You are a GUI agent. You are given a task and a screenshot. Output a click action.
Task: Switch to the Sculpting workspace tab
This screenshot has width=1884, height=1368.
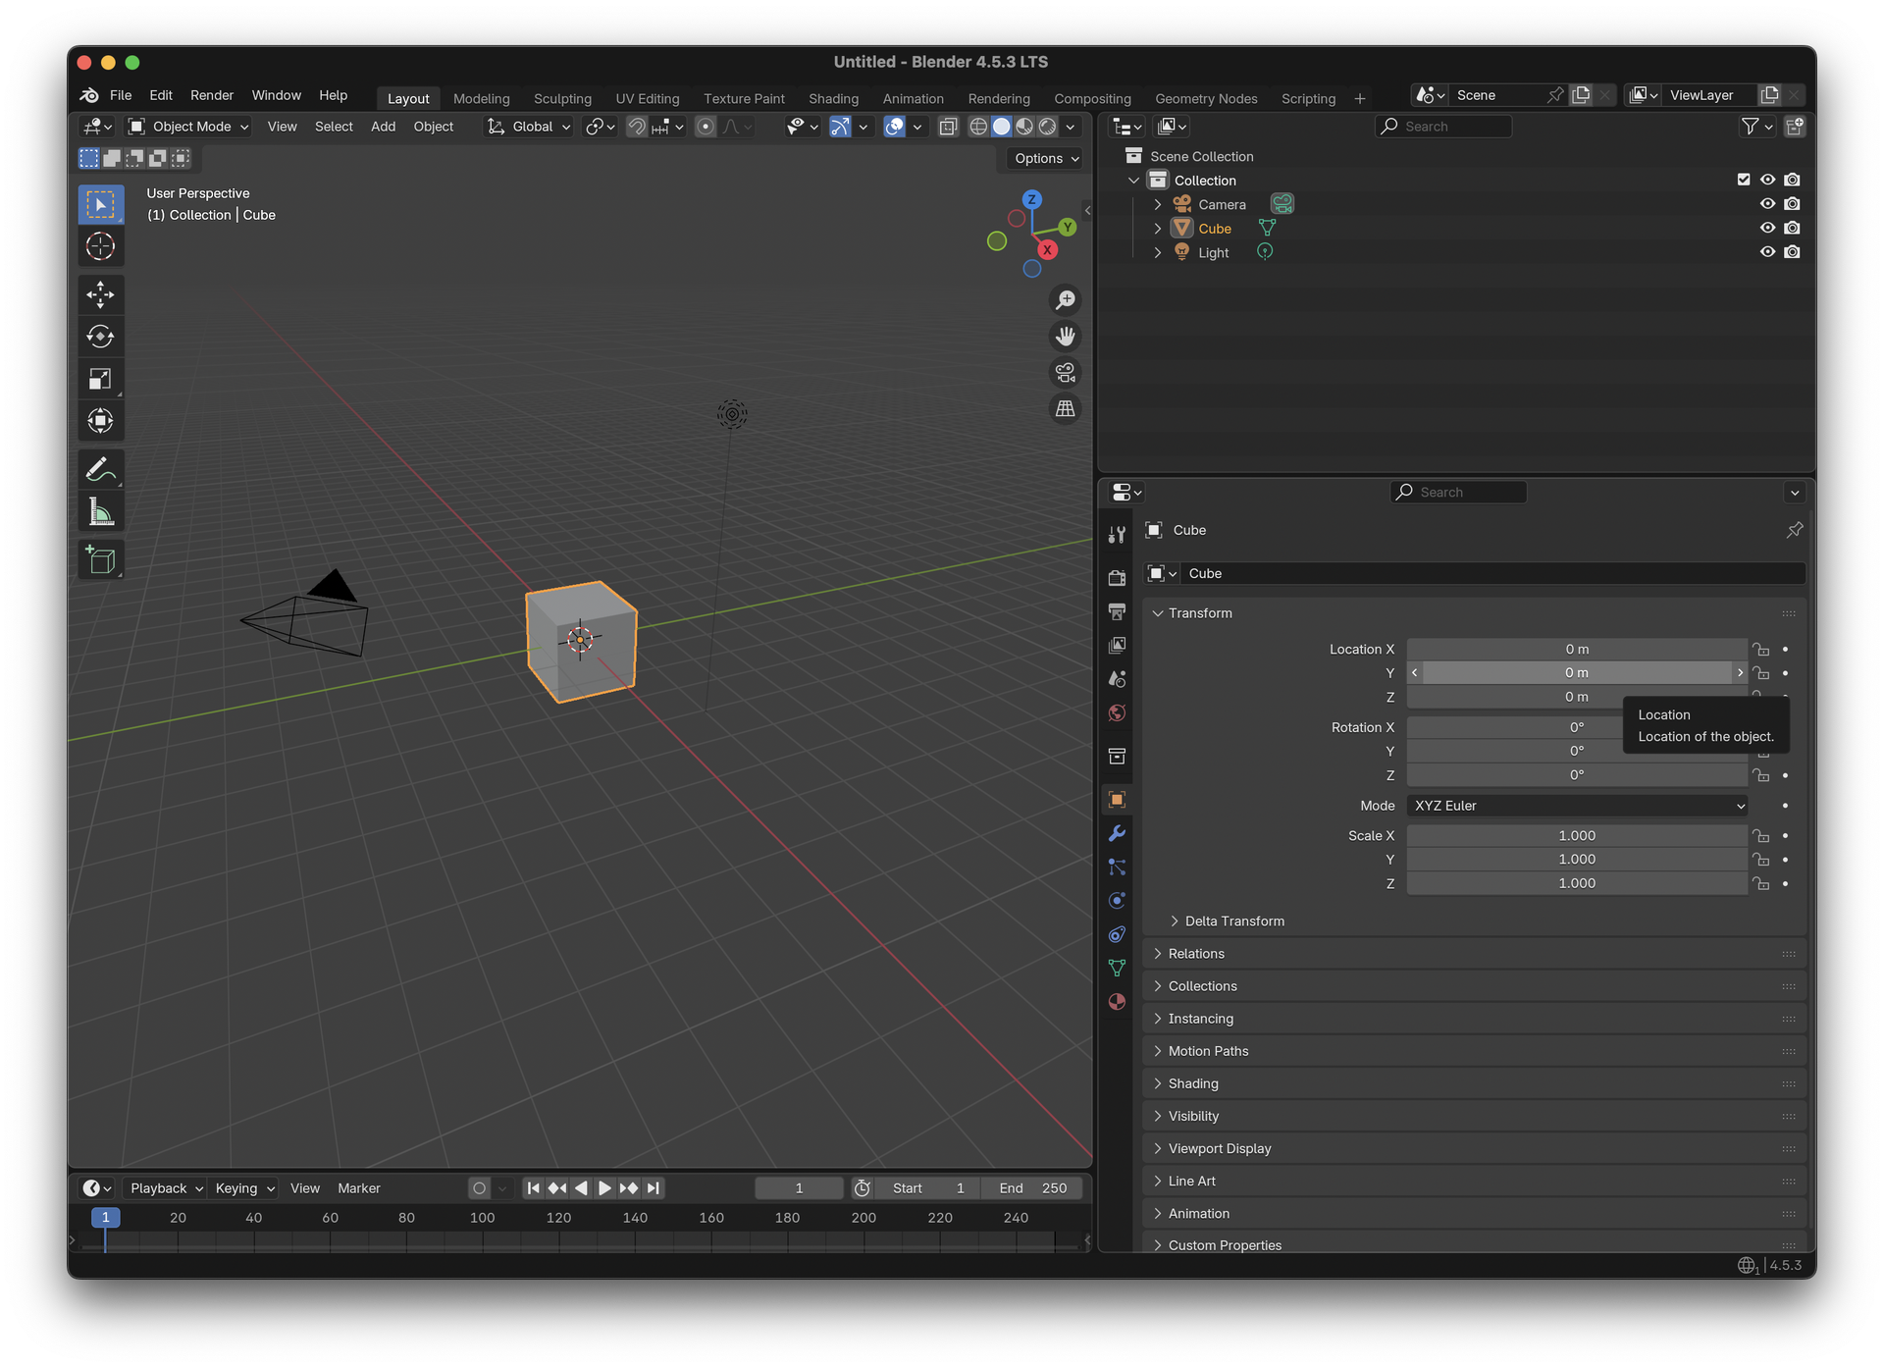[x=562, y=98]
